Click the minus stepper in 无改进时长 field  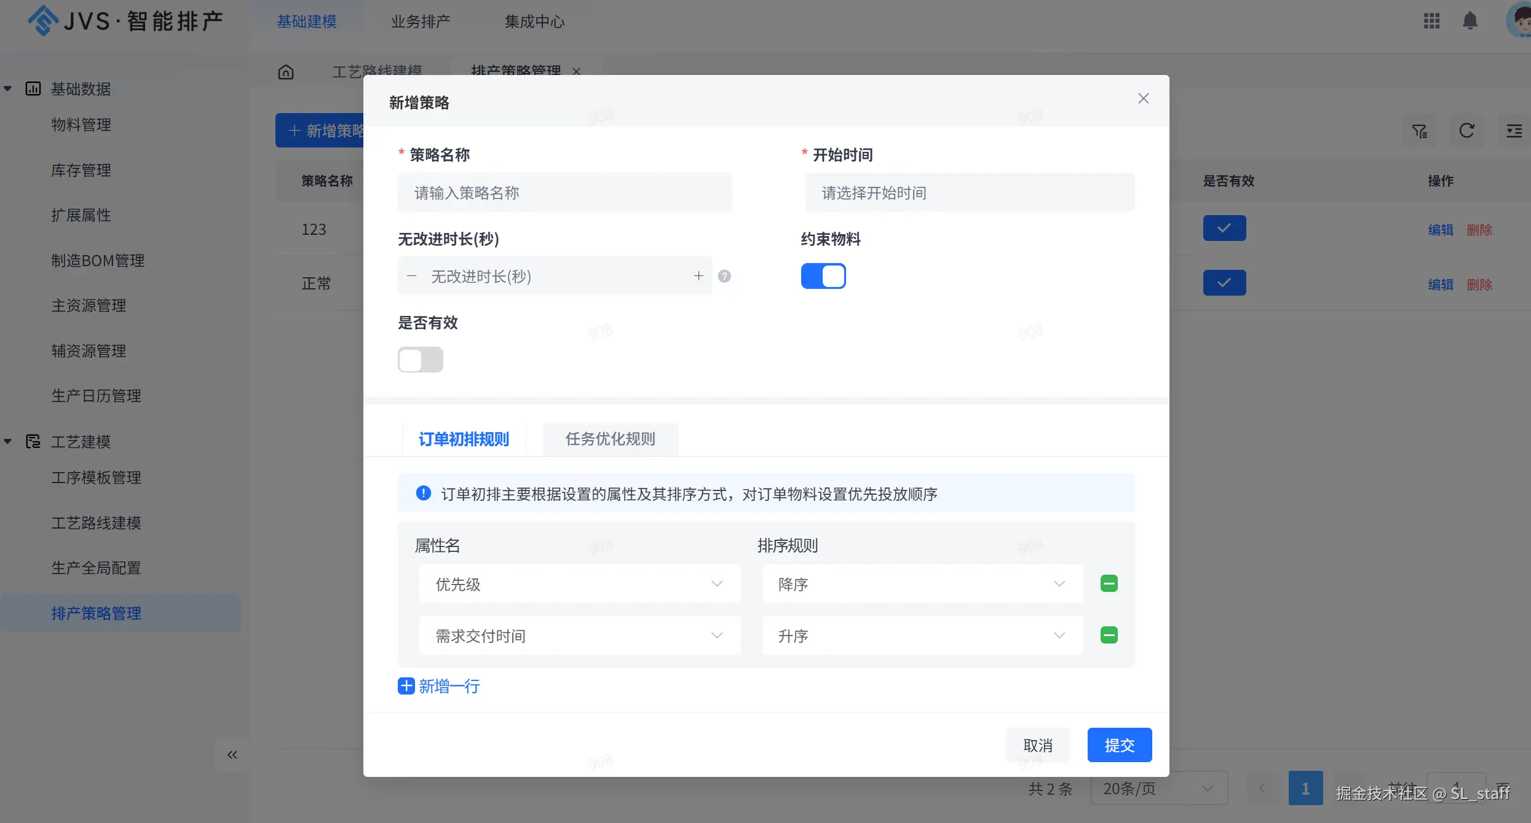[412, 277]
